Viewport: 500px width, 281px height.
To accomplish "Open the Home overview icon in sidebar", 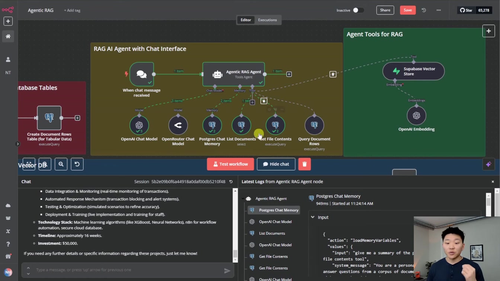I will (x=8, y=36).
